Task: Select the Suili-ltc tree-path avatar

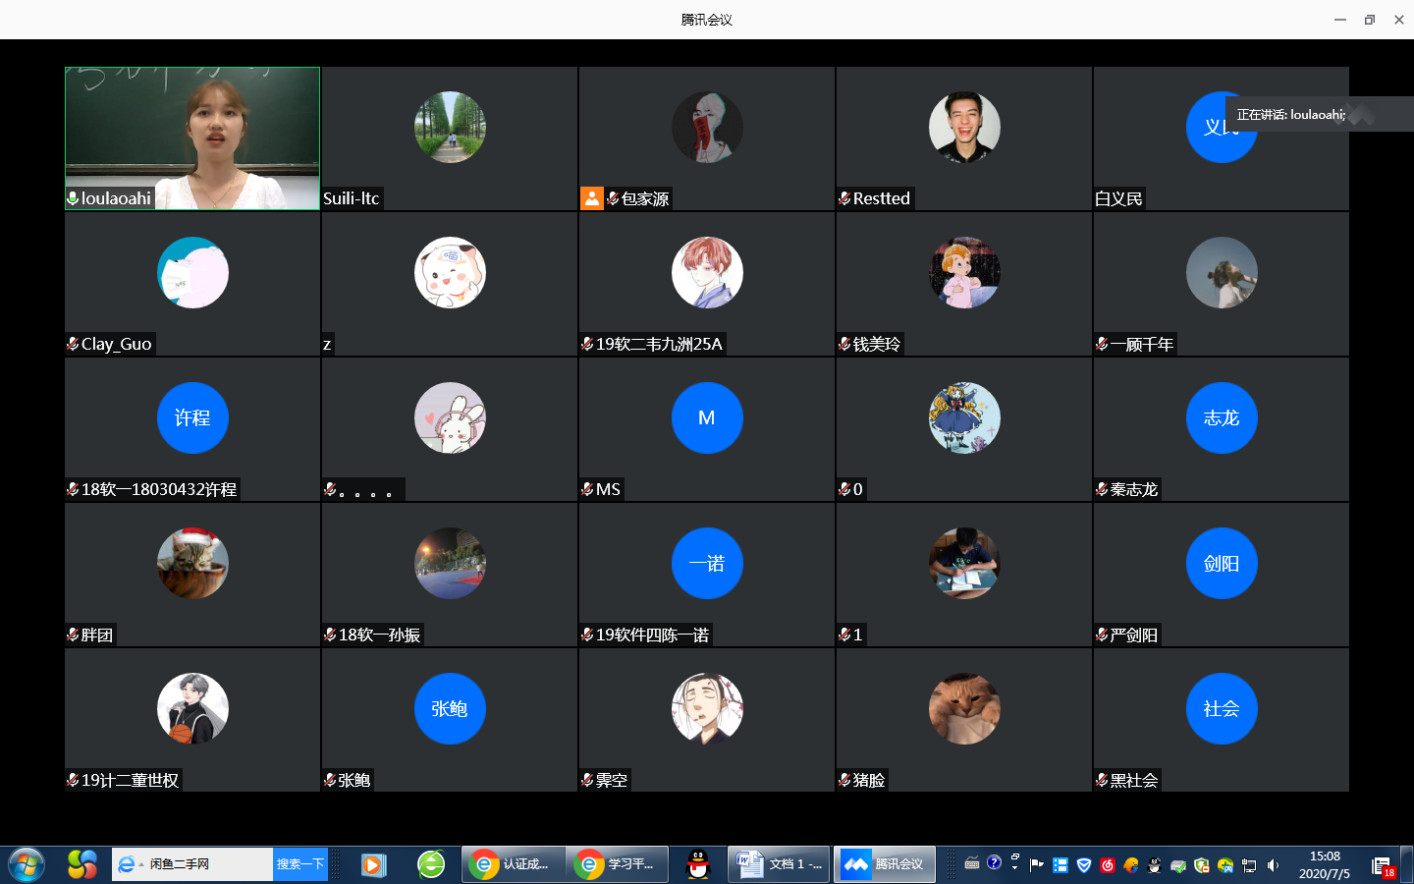Action: coord(450,127)
